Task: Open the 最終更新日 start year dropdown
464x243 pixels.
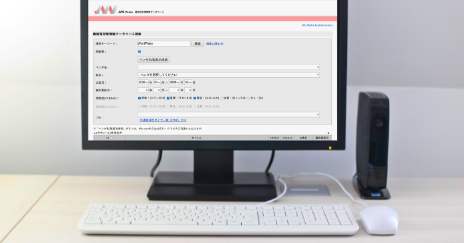Action: pos(143,90)
